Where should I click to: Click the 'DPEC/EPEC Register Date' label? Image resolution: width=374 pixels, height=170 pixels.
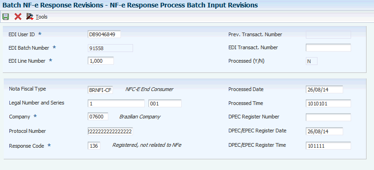(257, 131)
